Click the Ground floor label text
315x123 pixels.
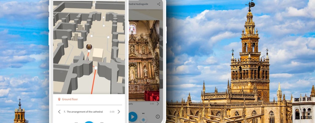point(70,99)
